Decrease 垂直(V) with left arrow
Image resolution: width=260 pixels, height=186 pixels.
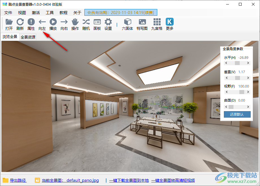pyautogui.click(x=227, y=78)
